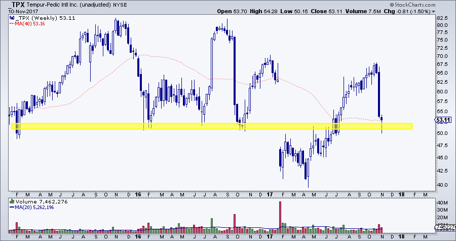Click the MA(40) 53.16 legend text
The image size is (456, 241).
pos(29,23)
